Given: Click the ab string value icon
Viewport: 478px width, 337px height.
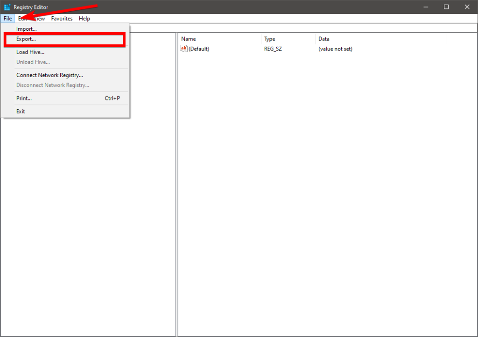Looking at the screenshot, I should [184, 49].
